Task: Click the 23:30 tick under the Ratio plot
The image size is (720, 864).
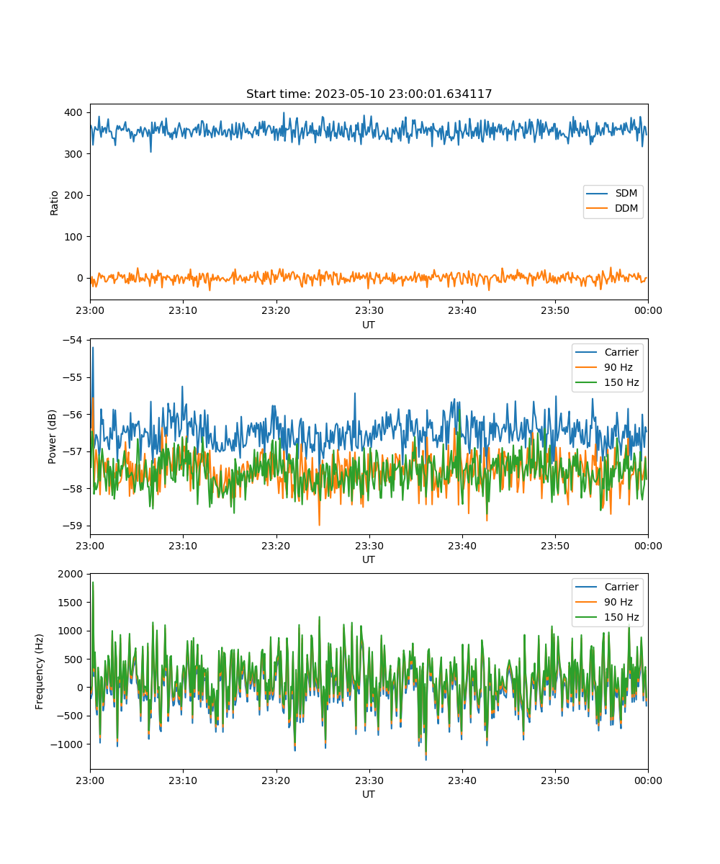Action: pyautogui.click(x=369, y=310)
